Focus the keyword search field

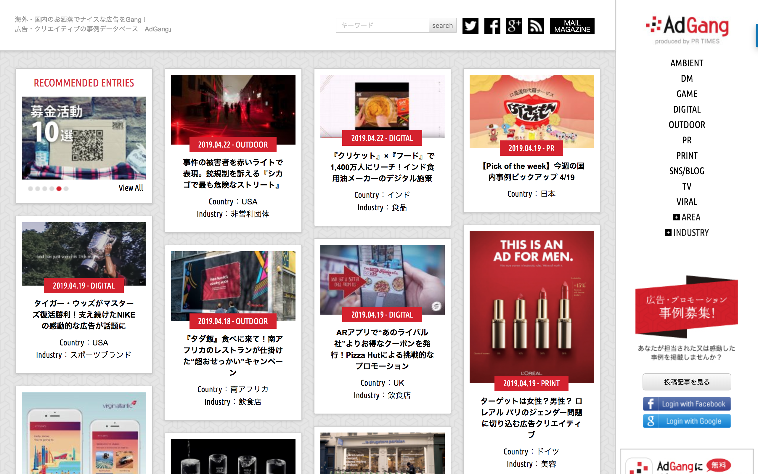tap(382, 25)
